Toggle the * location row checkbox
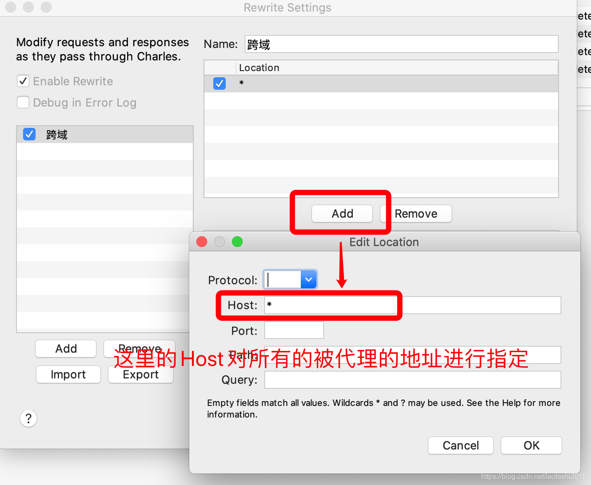 pos(220,83)
